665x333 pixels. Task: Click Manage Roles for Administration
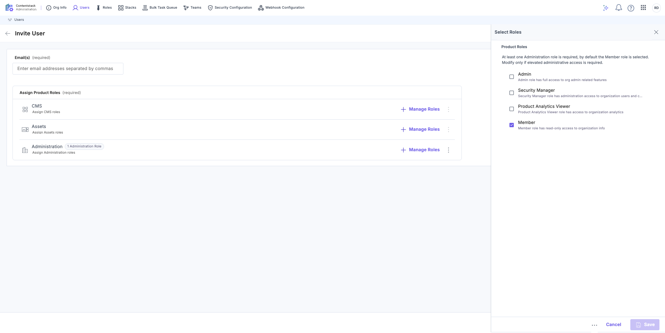tap(420, 150)
